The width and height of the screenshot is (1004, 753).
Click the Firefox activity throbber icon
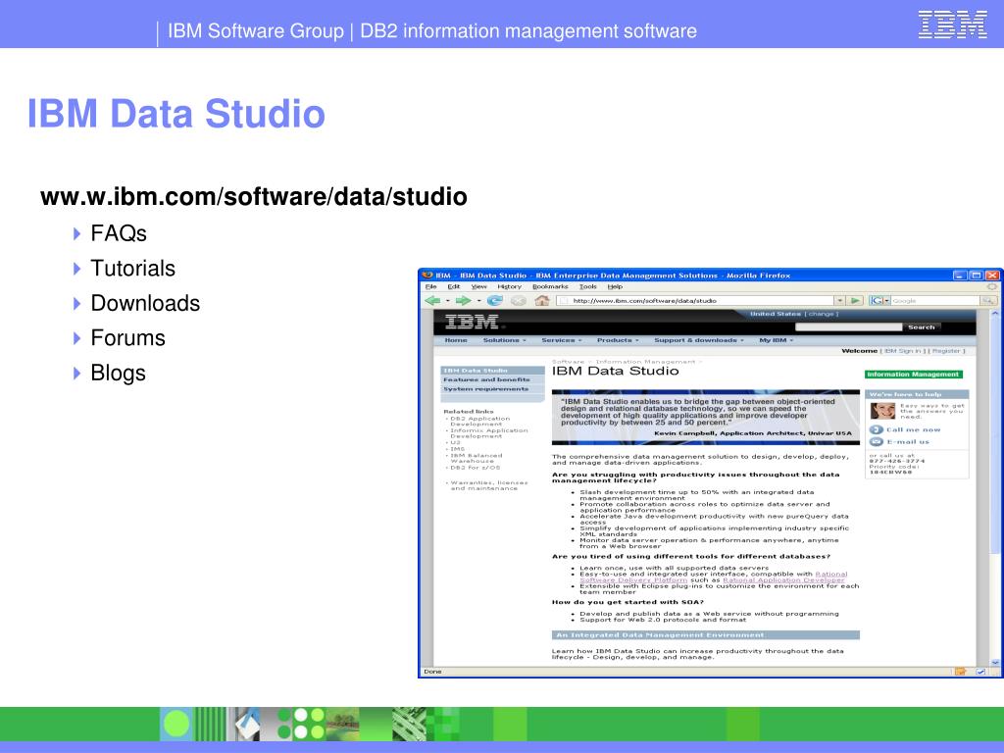(x=992, y=287)
